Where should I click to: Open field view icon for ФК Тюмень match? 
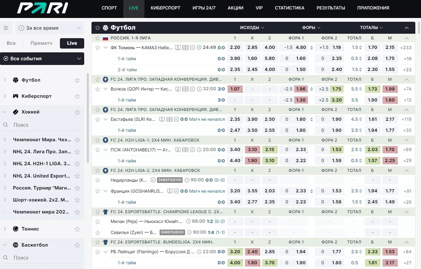(185, 48)
